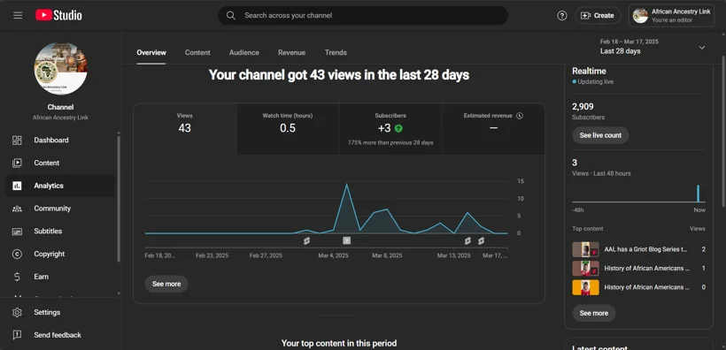Switch to the Audience tab
This screenshot has width=726, height=350.
click(244, 52)
